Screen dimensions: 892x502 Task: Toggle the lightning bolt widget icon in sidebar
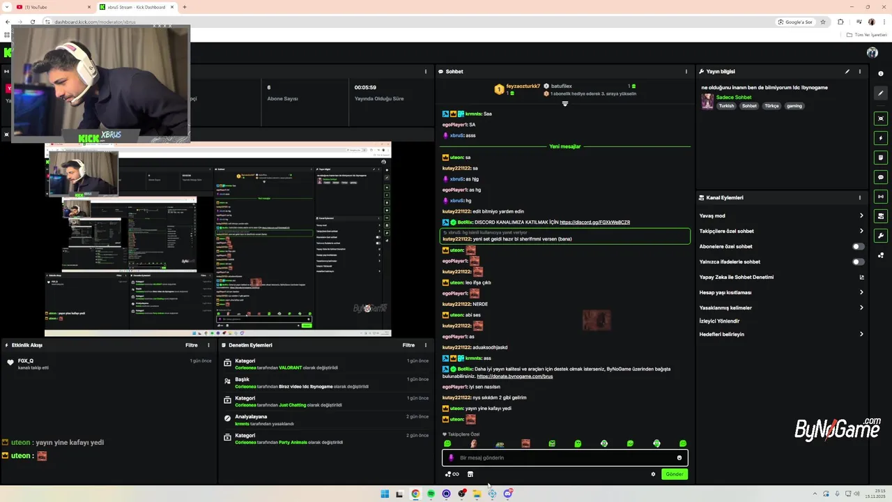(x=881, y=138)
